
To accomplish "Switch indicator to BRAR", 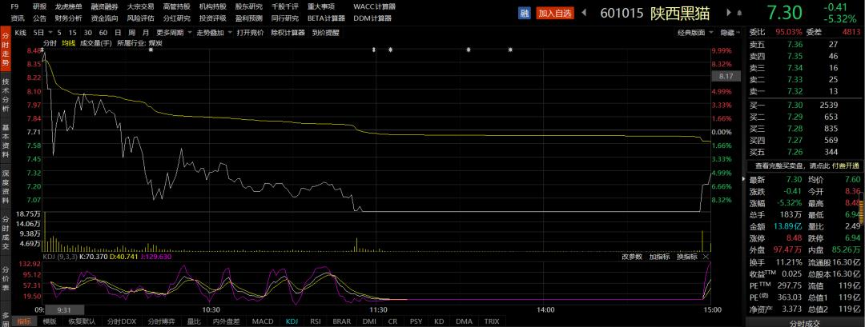I will [342, 321].
